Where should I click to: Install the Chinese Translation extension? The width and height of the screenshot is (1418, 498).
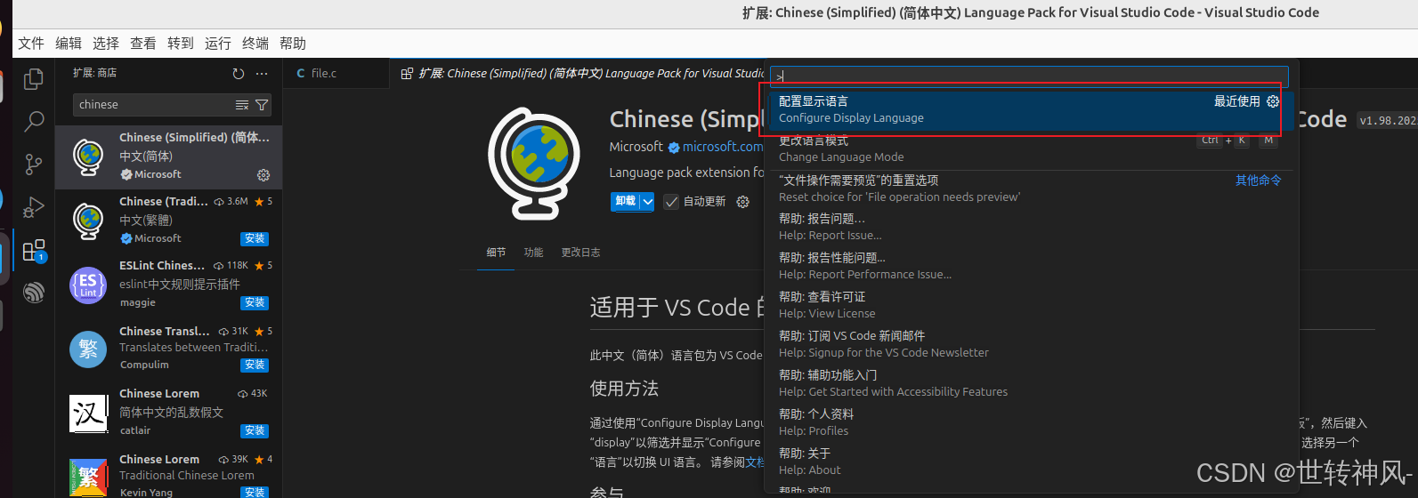tap(255, 365)
